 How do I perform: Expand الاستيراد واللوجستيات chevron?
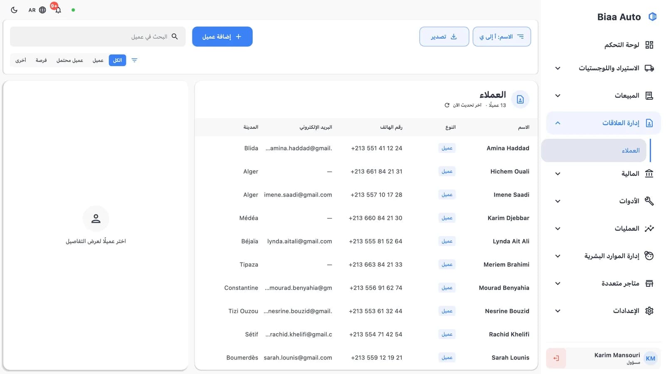[558, 68]
